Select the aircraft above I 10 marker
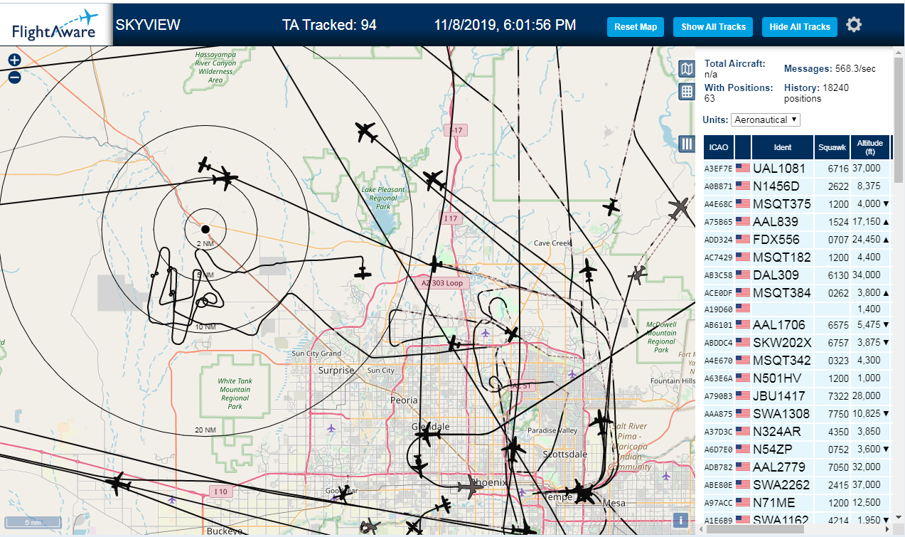The image size is (905, 537). [x=117, y=484]
